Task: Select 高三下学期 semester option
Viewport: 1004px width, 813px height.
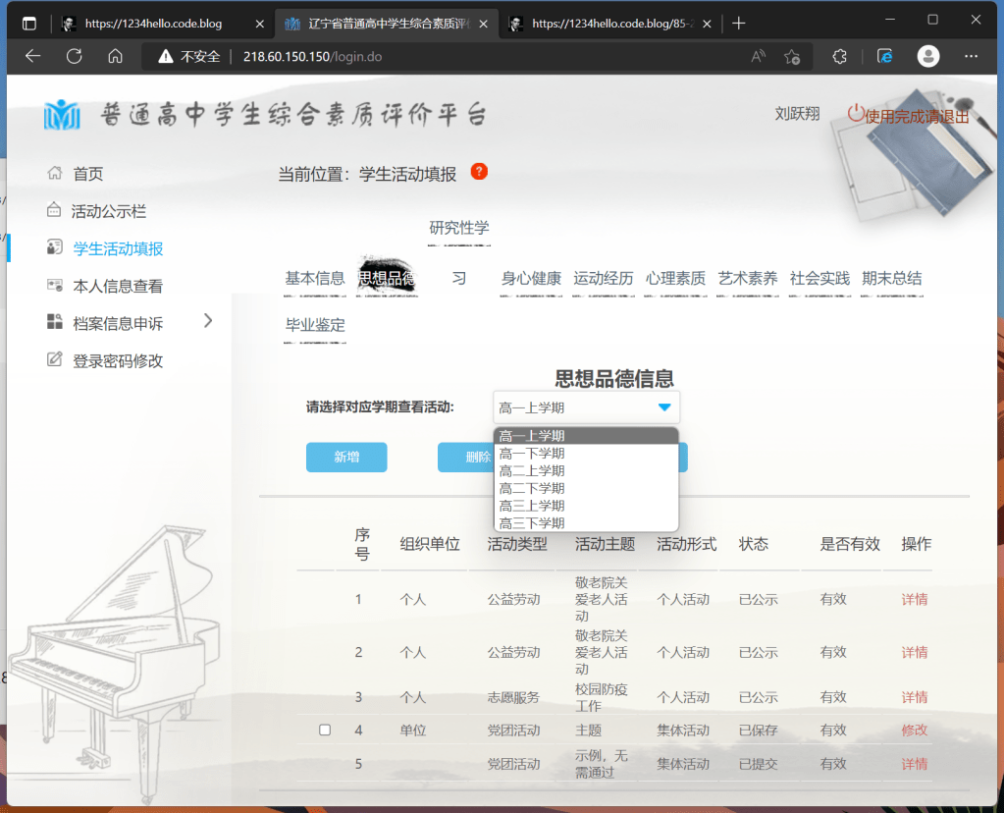Action: (x=532, y=523)
